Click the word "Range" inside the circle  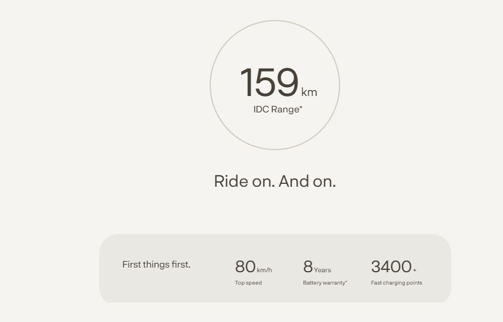coord(285,109)
